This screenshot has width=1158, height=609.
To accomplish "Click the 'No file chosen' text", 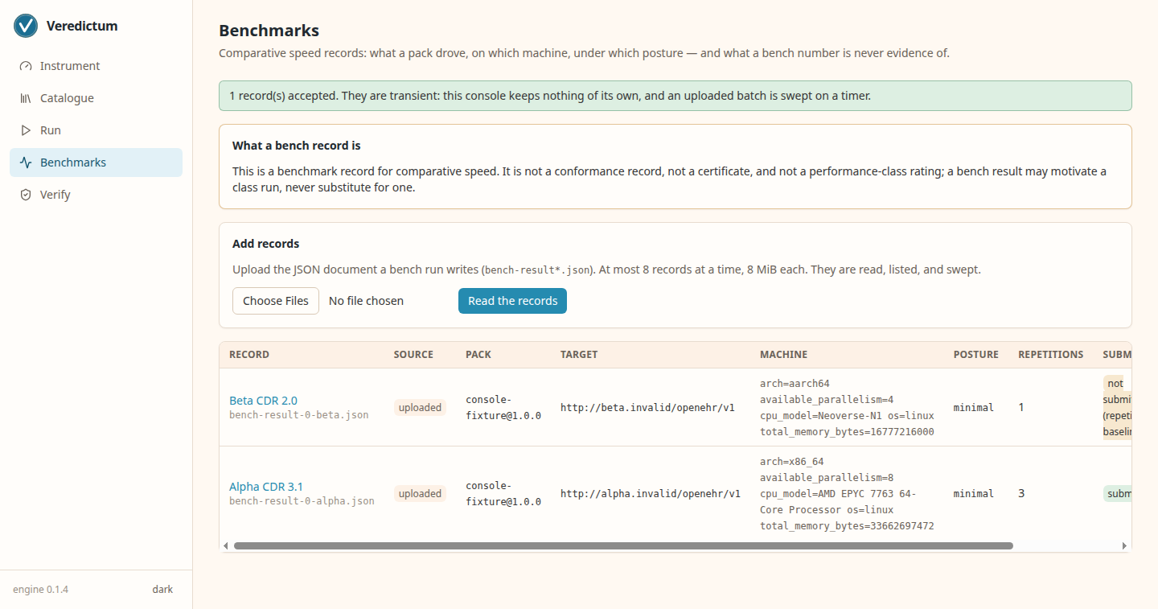I will pos(366,301).
